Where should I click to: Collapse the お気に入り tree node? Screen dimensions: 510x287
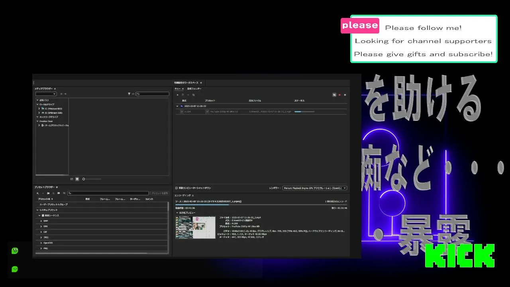coord(37,100)
